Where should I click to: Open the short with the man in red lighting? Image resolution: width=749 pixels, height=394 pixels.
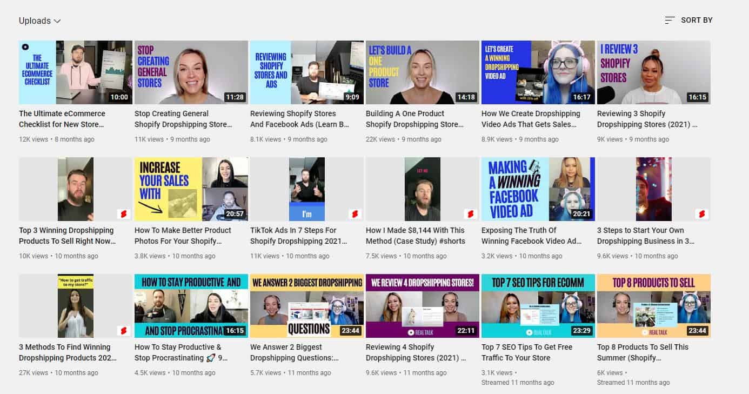pyautogui.click(x=654, y=189)
